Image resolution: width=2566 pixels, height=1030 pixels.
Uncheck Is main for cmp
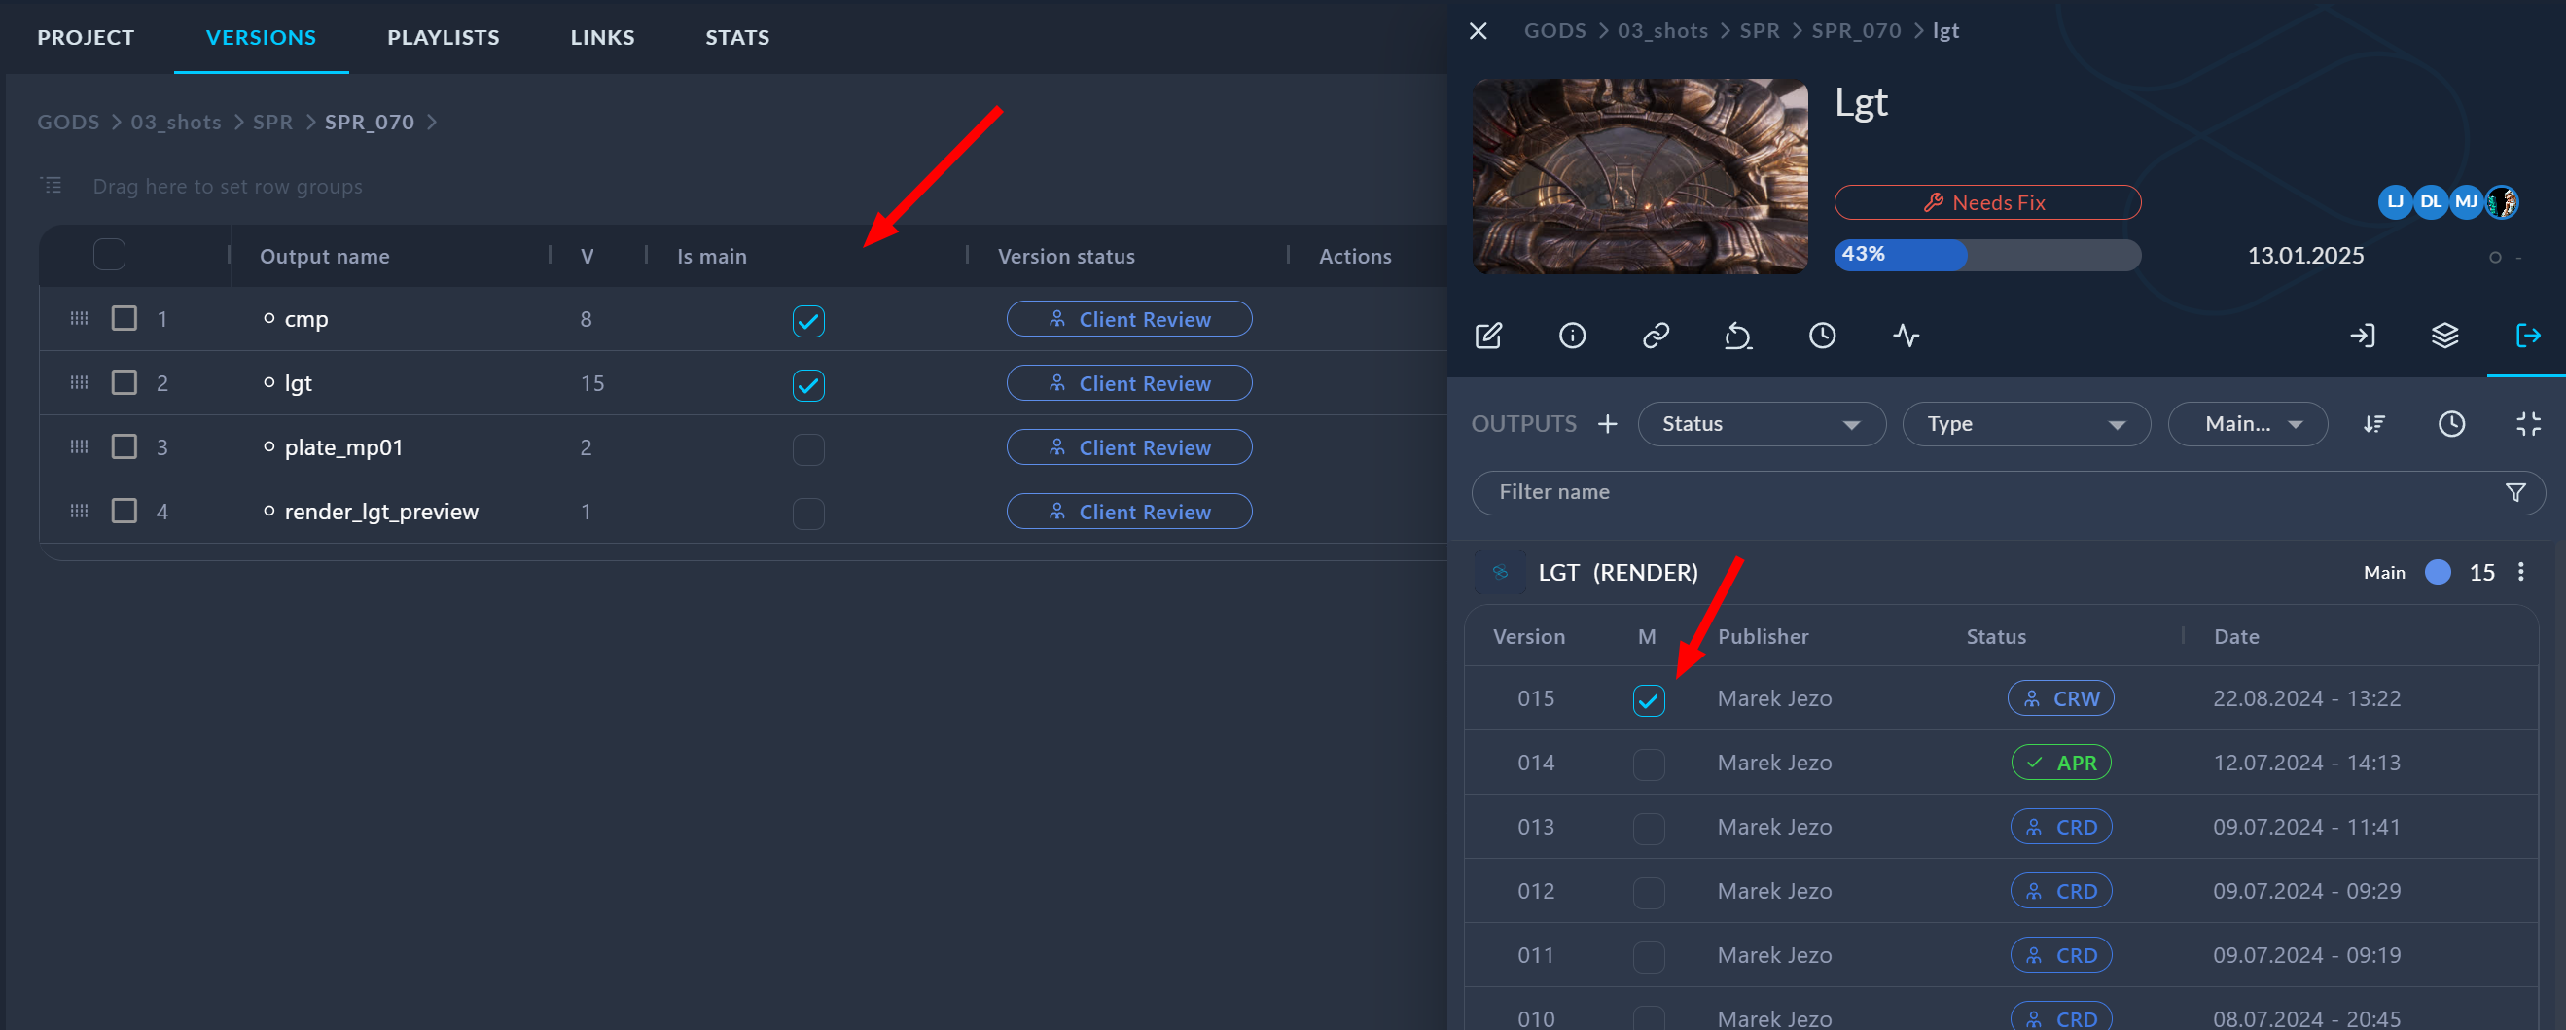coord(808,321)
